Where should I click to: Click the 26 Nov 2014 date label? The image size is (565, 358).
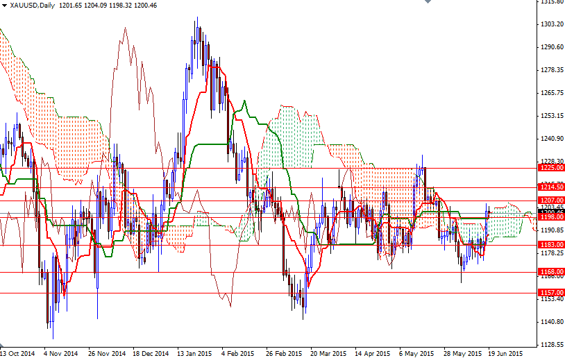[x=107, y=353]
